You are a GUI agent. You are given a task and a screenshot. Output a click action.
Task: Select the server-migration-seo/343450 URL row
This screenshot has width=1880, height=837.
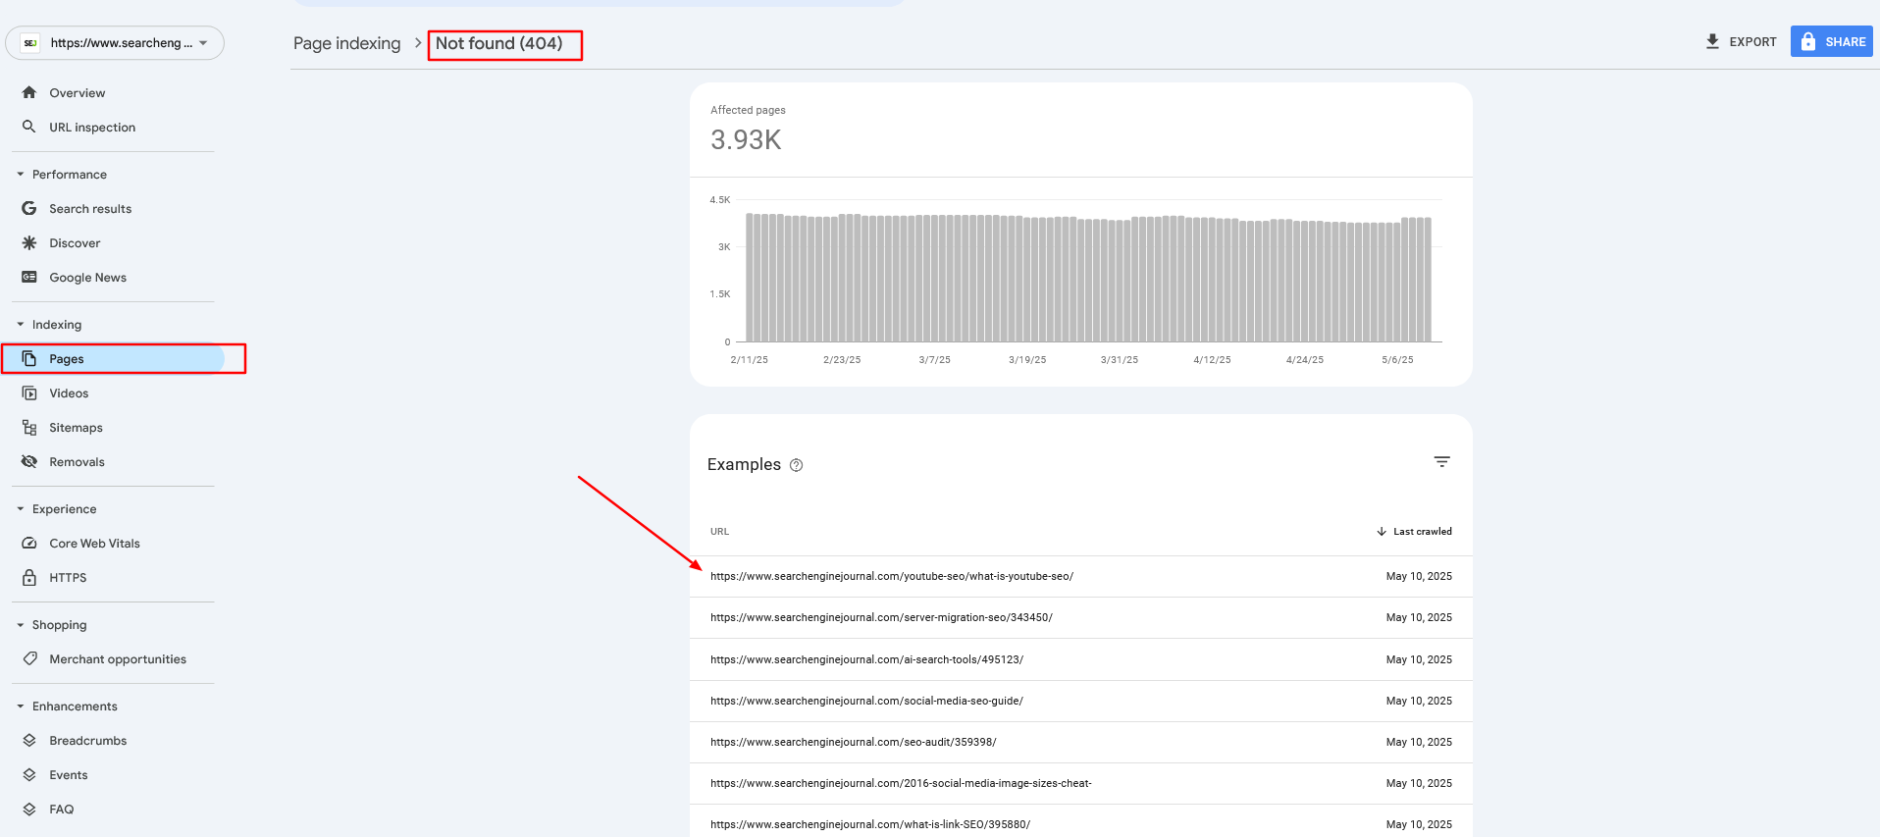click(x=1080, y=617)
